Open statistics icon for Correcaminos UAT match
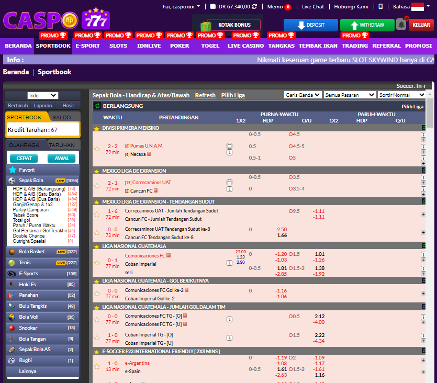The width and height of the screenshot is (437, 383). [x=229, y=183]
